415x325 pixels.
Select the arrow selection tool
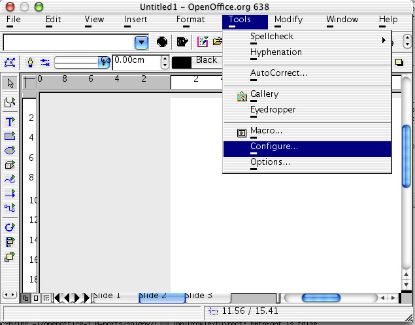pos(10,83)
